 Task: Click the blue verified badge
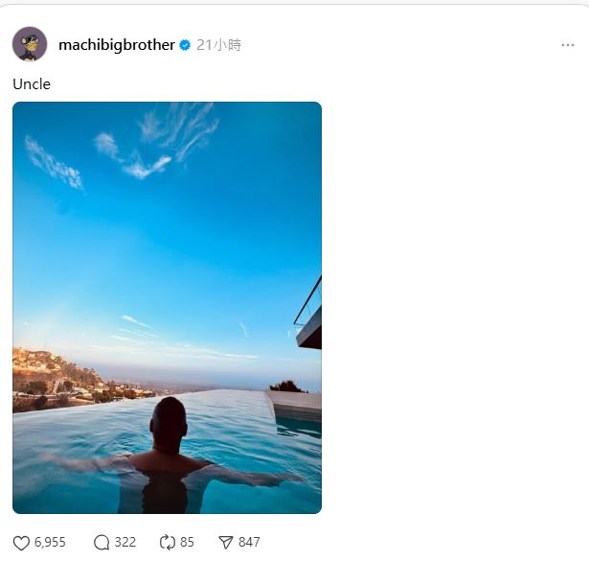pos(185,45)
